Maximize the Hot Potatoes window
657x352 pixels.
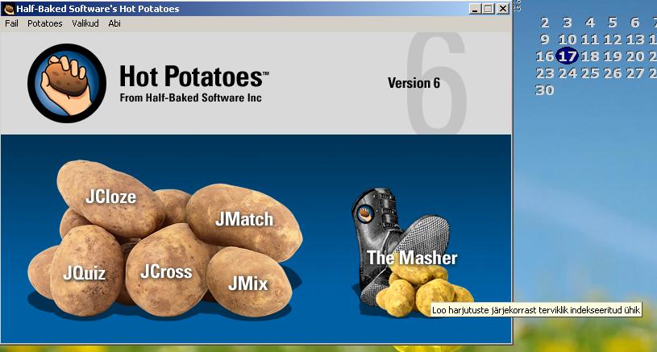(x=489, y=9)
